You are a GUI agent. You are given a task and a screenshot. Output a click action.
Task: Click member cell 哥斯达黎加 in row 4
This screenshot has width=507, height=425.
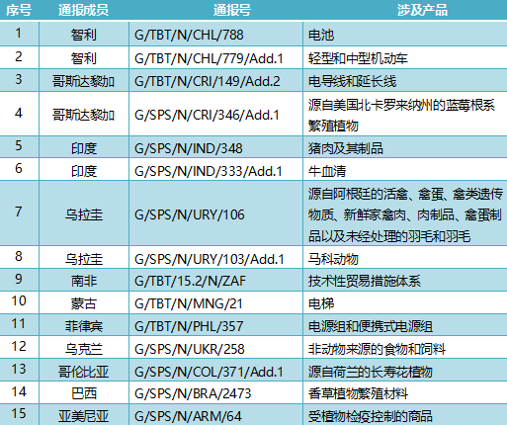pos(83,115)
